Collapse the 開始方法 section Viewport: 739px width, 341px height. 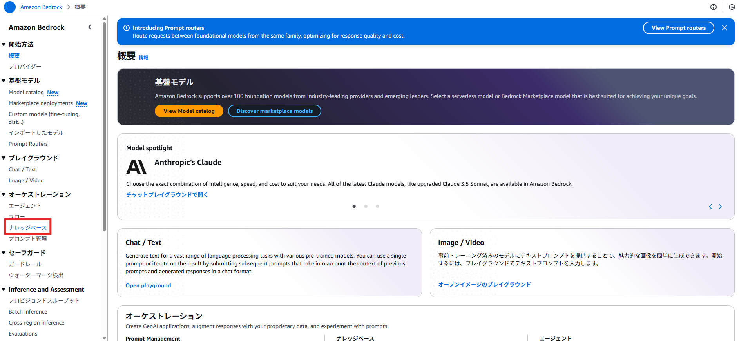pos(4,44)
